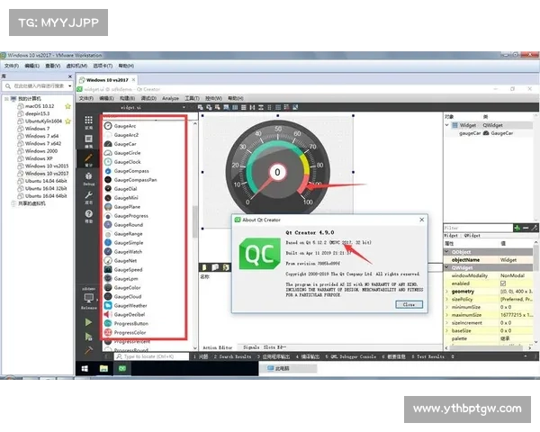Image resolution: width=540 pixels, height=432 pixels.
Task: Open the widget.ui file dropdown
Action: tap(184, 107)
